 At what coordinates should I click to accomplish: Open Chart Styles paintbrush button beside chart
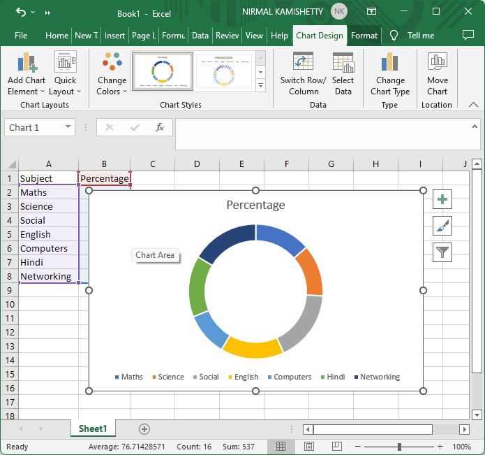[442, 226]
